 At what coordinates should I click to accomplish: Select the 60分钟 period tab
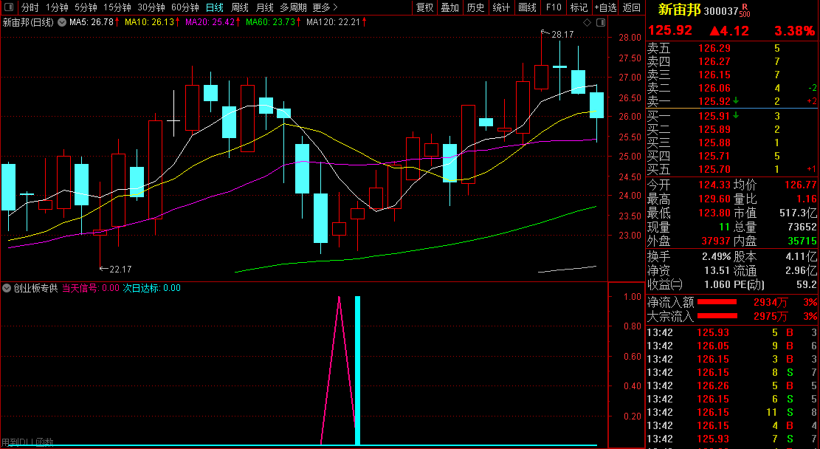pos(185,7)
